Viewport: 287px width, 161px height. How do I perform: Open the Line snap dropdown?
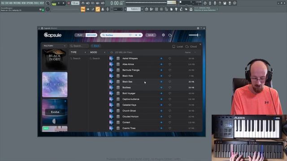[118, 9]
